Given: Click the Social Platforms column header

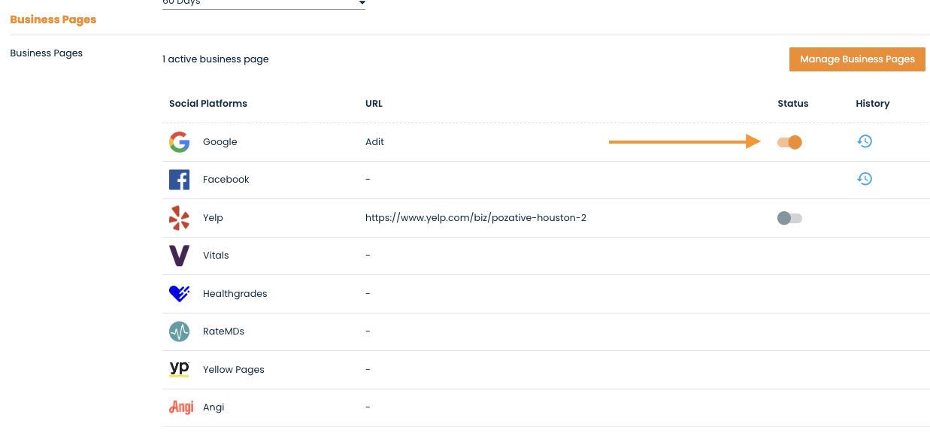Looking at the screenshot, I should [x=208, y=104].
